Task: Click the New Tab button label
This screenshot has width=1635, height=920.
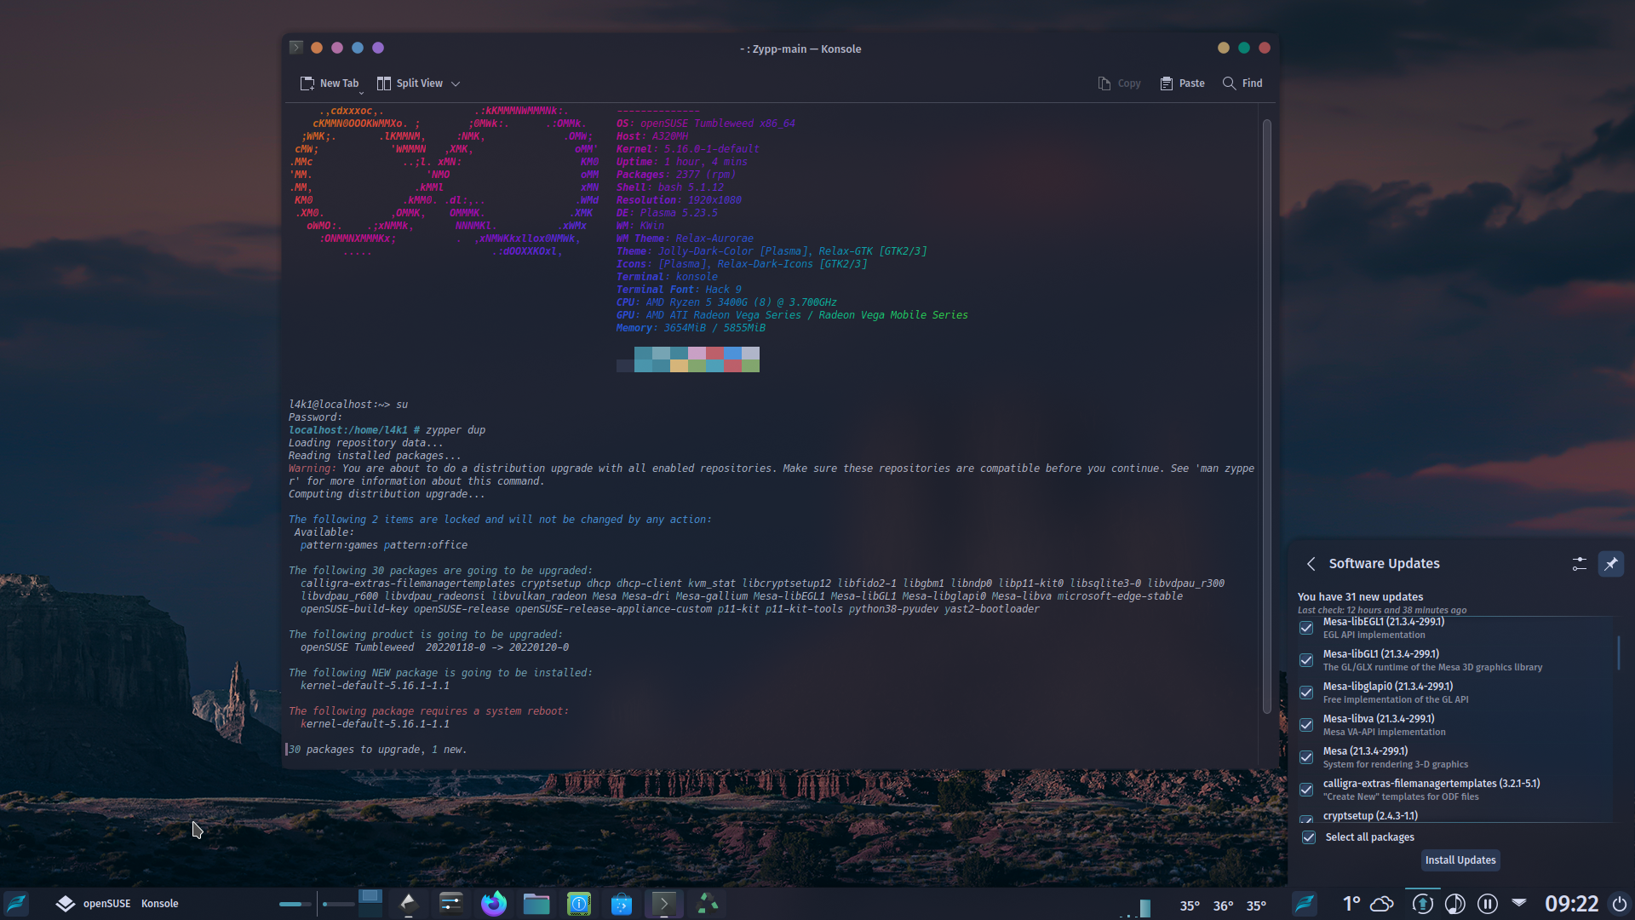Action: (339, 83)
